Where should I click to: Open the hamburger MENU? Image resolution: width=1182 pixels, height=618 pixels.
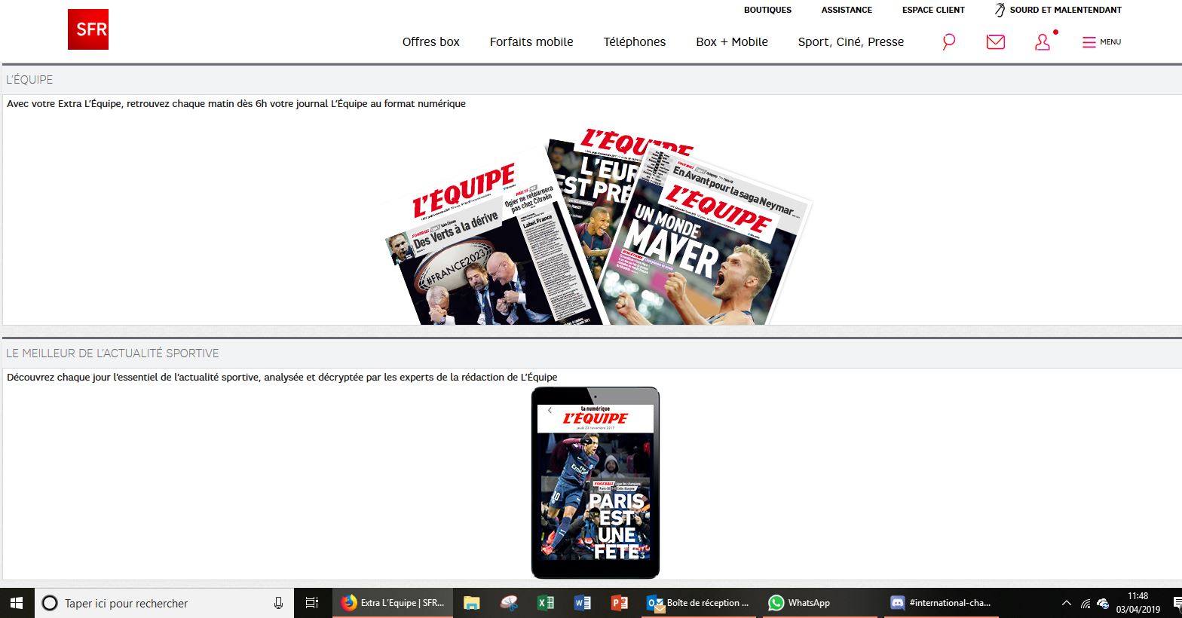pyautogui.click(x=1101, y=42)
